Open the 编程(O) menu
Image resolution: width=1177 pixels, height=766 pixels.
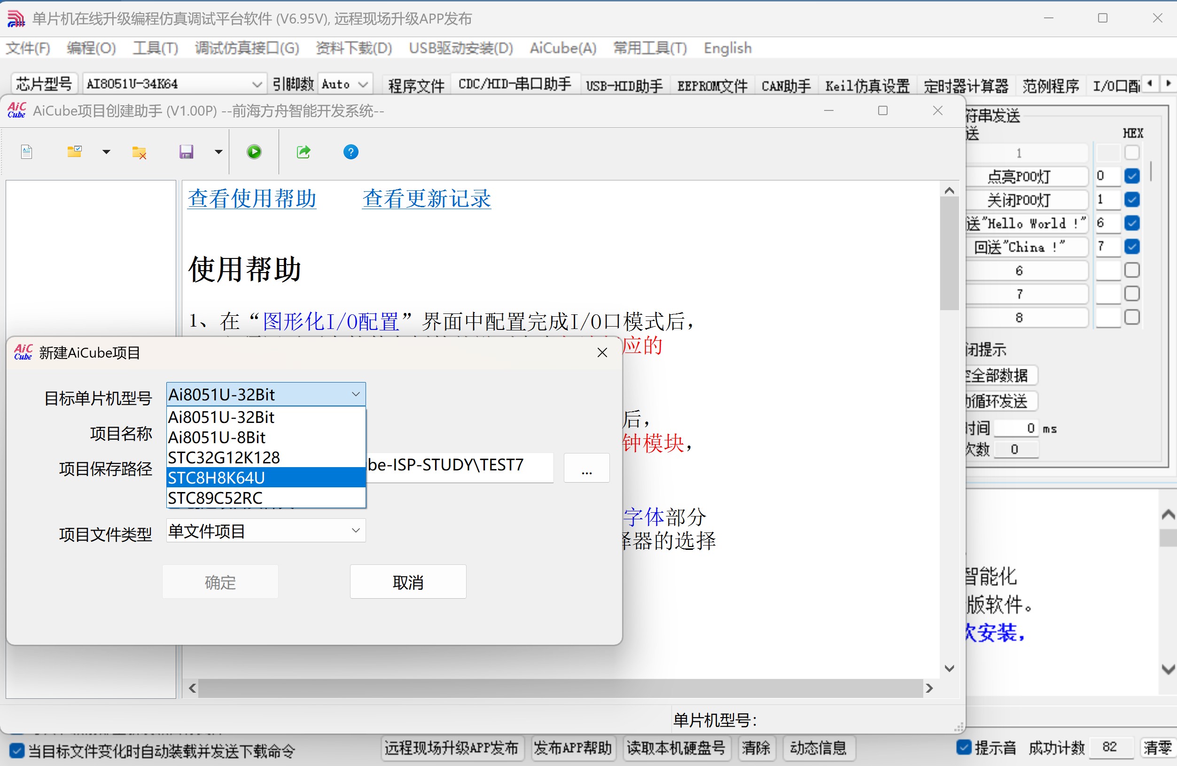(91, 48)
